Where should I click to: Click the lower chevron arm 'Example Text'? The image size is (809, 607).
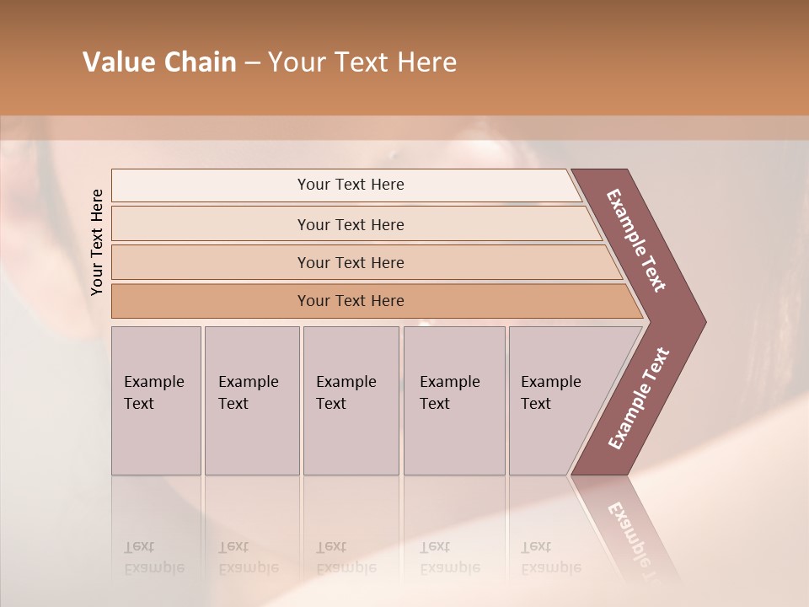click(x=639, y=399)
